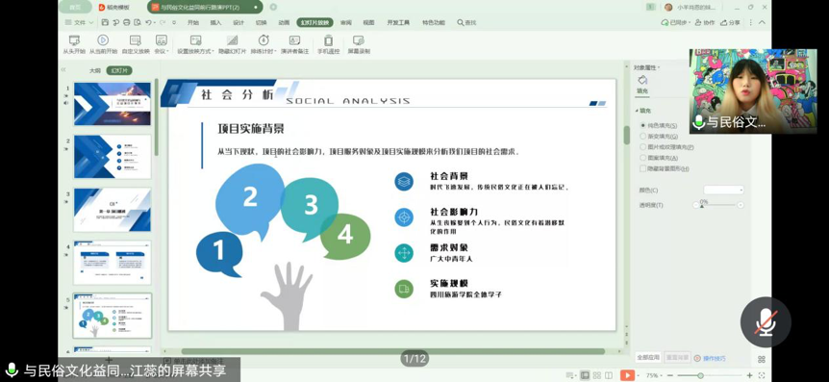Expand the 文件 file menu
This screenshot has width=829, height=382.
tap(79, 22)
